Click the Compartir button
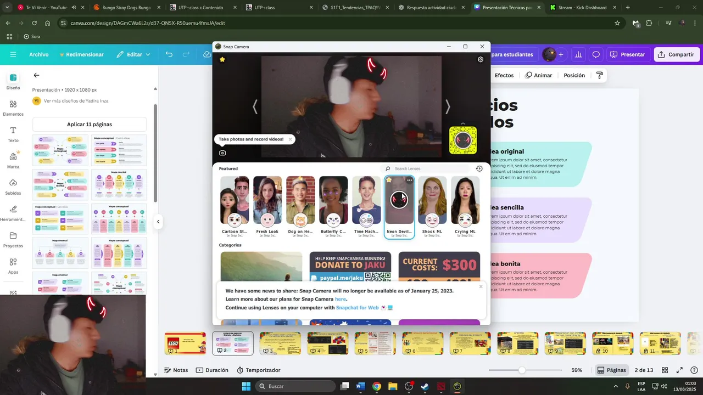 pos(676,54)
